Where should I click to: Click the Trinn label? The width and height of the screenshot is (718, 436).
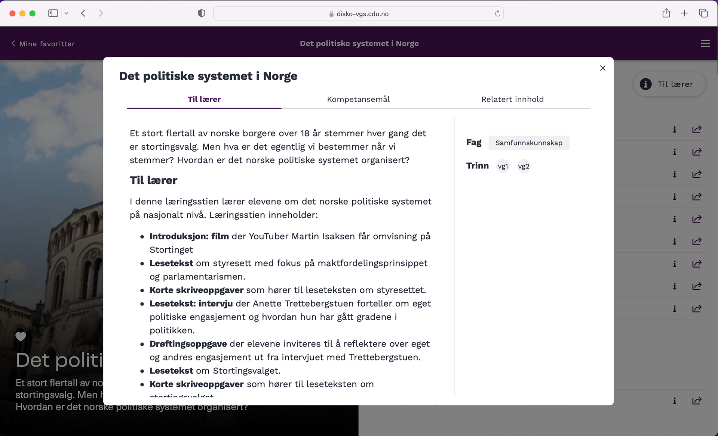477,166
